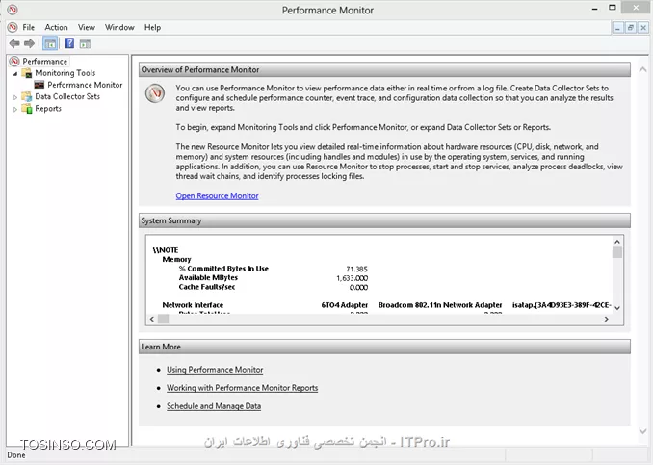Image resolution: width=653 pixels, height=465 pixels.
Task: Select Data Collector Sets tree item
Action: pyautogui.click(x=67, y=96)
